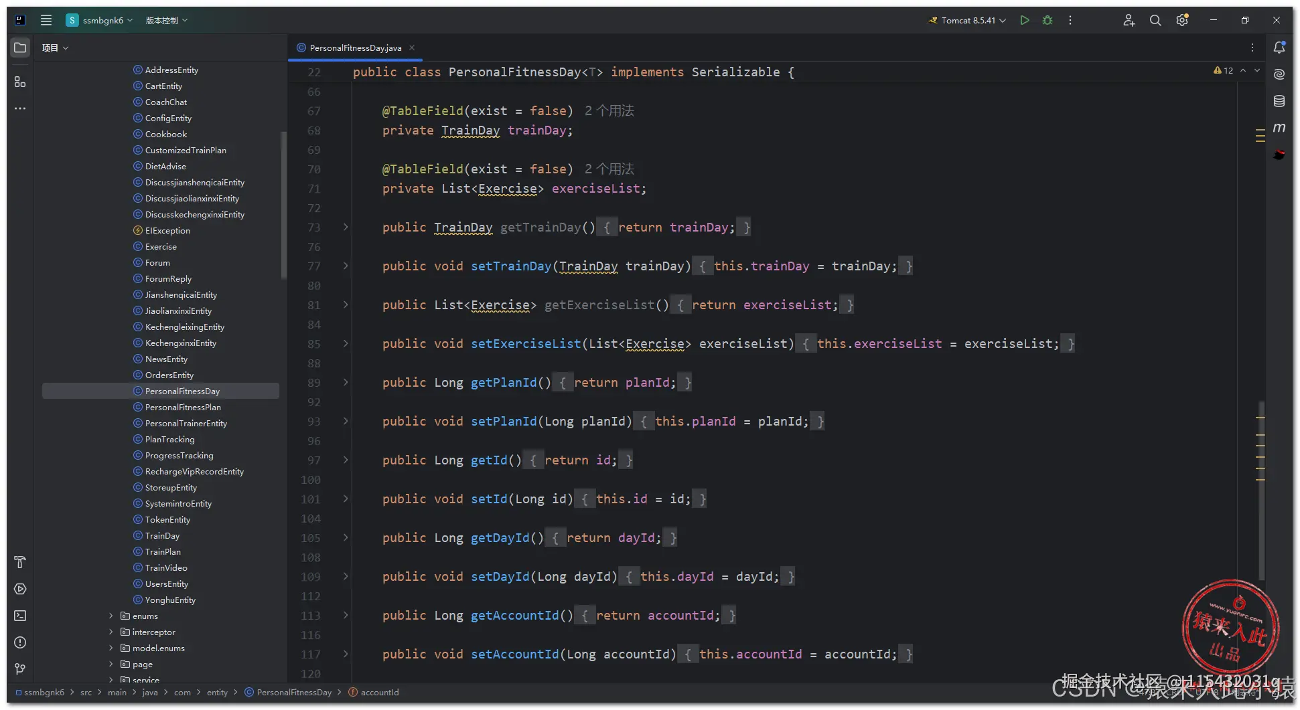Open the Project tool window icon
Image resolution: width=1300 pixels, height=710 pixels.
click(x=20, y=48)
